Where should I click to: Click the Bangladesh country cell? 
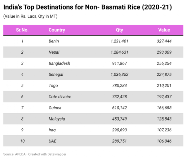click(x=59, y=64)
